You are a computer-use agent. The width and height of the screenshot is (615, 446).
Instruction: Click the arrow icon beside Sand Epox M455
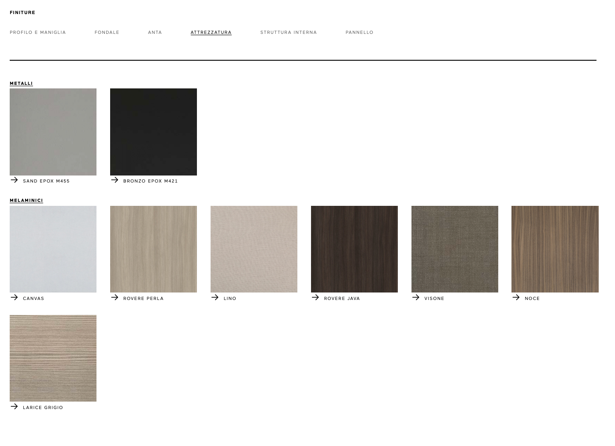coord(14,180)
